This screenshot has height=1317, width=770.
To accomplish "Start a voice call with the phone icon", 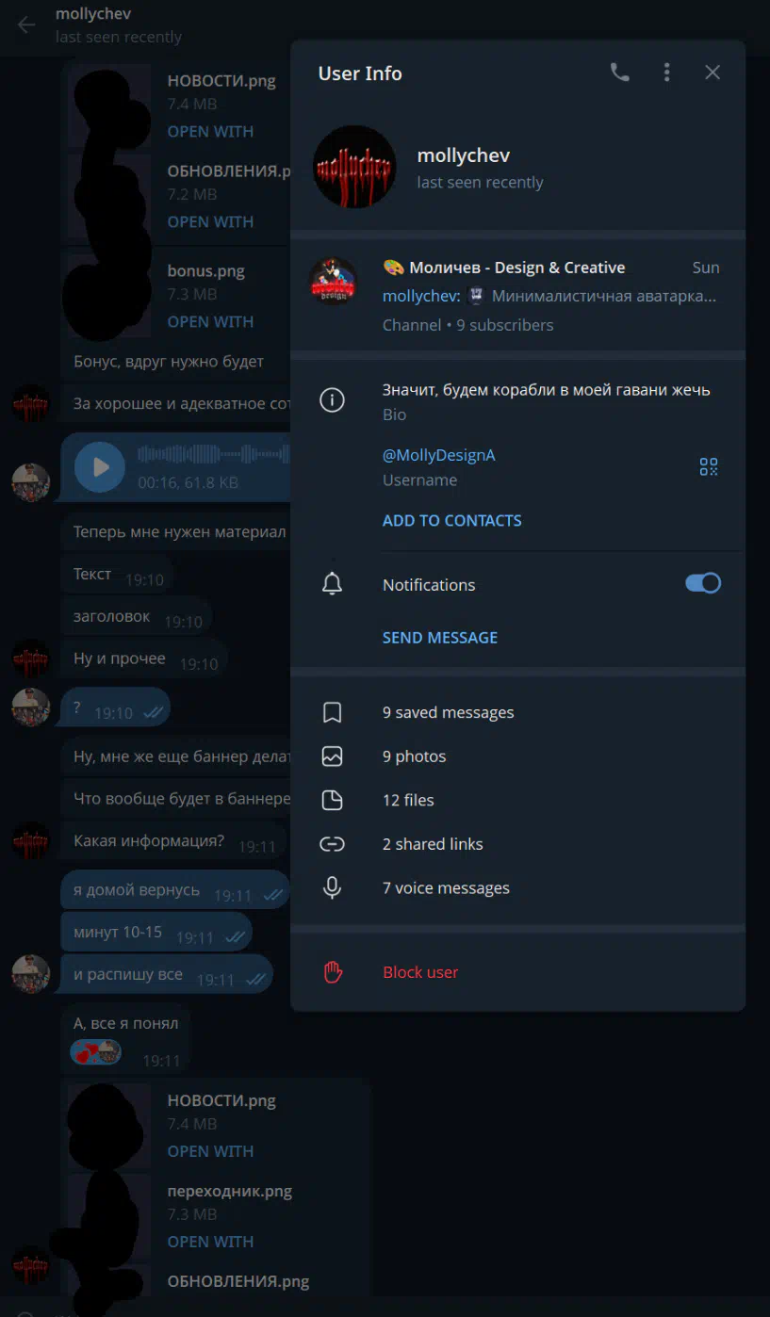I will [619, 73].
